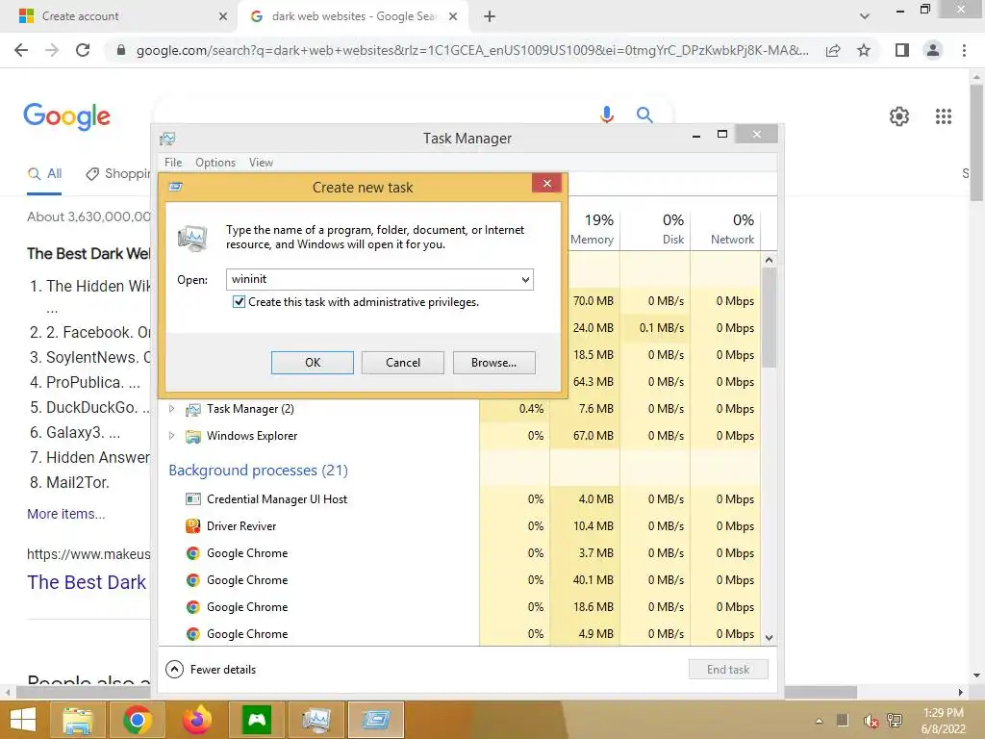Select Credential Manager UI Host icon
This screenshot has height=739, width=985.
pyautogui.click(x=192, y=499)
